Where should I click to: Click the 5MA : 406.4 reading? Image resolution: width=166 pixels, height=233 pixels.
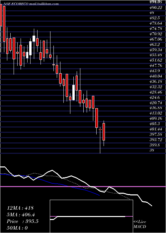click(x=22, y=215)
